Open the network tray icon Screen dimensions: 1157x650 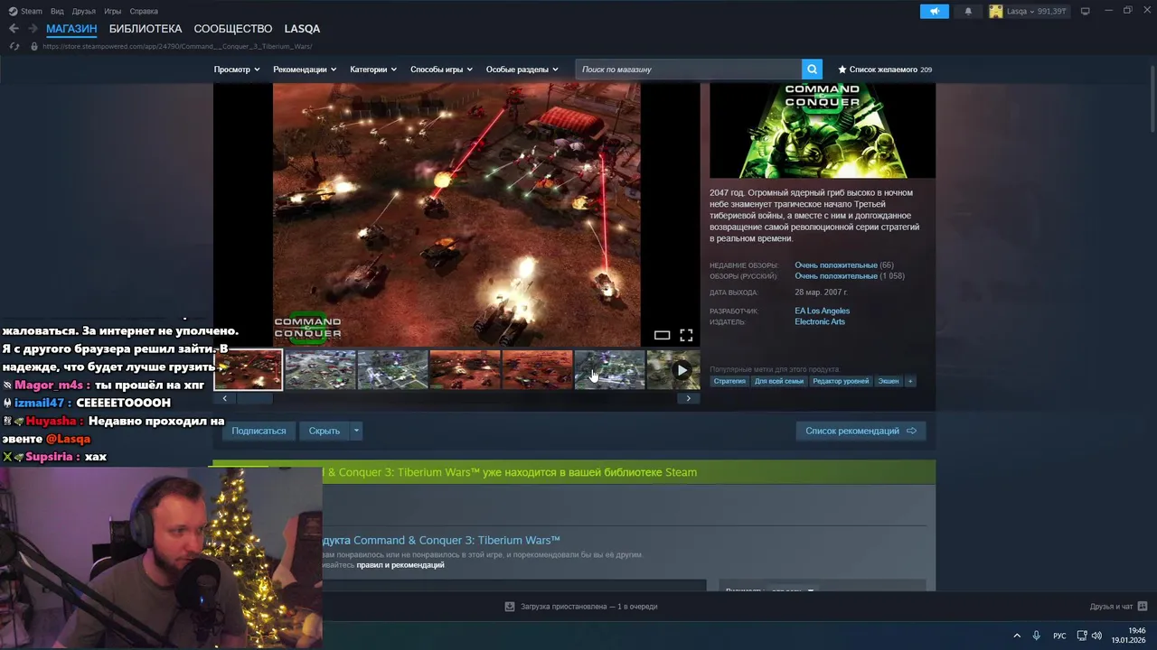(x=1082, y=636)
